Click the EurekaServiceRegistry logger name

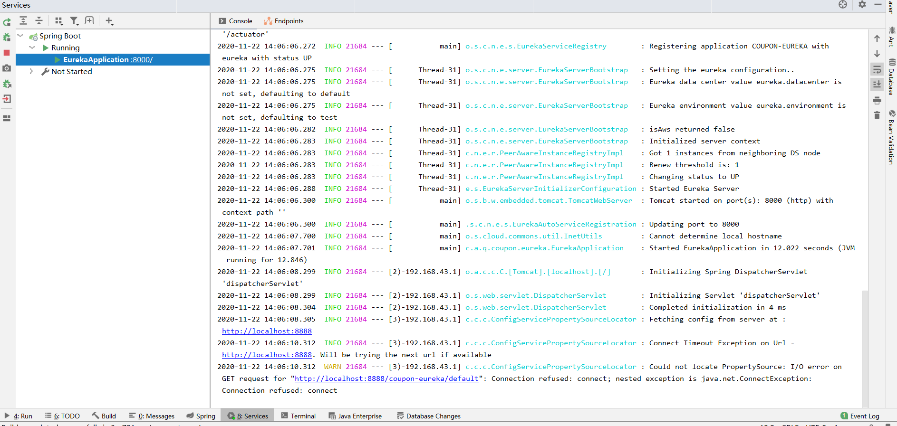[536, 46]
